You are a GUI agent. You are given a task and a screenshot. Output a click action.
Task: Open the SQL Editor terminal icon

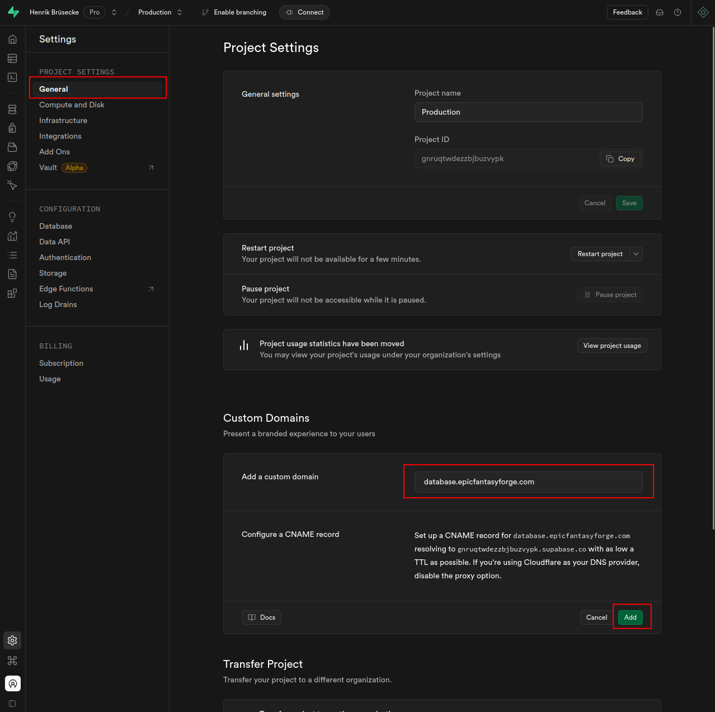[x=12, y=77]
